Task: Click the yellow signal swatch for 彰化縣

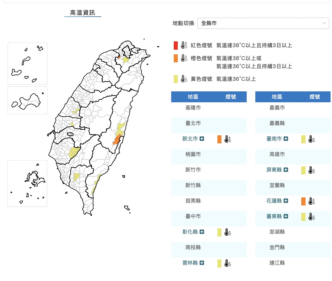Action: 219,232
